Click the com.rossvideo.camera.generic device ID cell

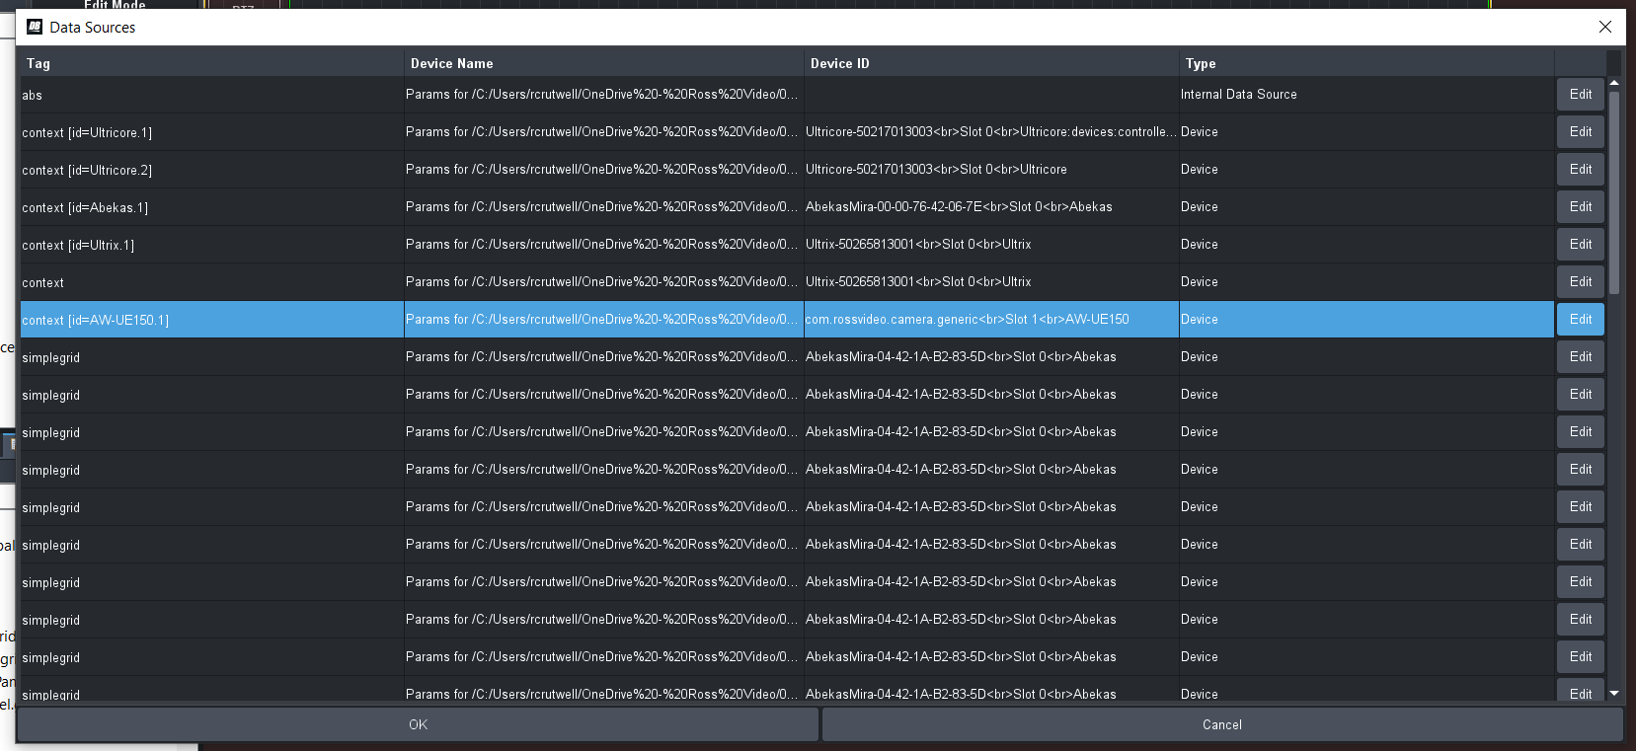(x=991, y=320)
